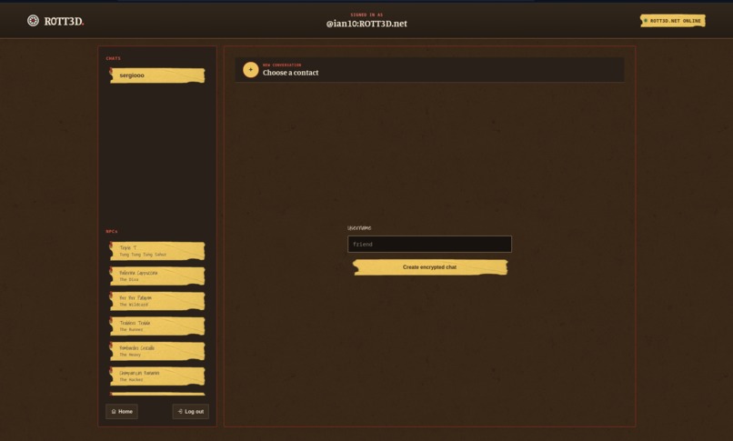This screenshot has height=441, width=733.
Task: Click the ROTT3D brand name text
Action: click(64, 22)
